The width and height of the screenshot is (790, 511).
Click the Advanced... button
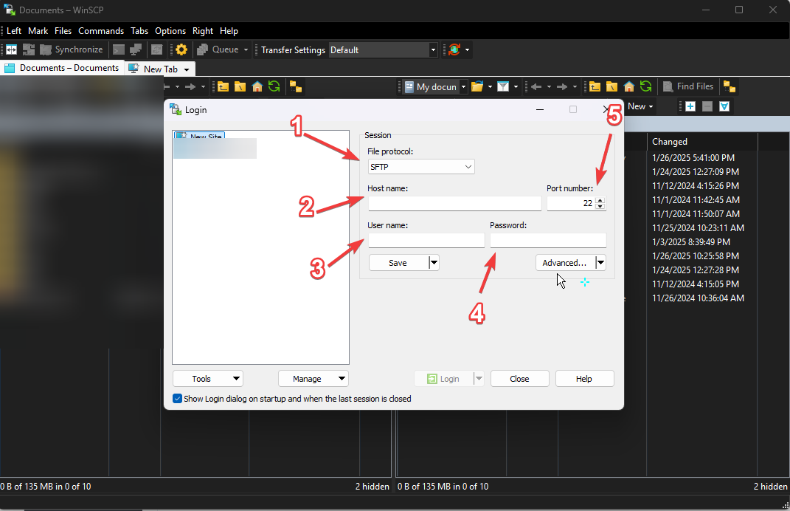coord(565,263)
